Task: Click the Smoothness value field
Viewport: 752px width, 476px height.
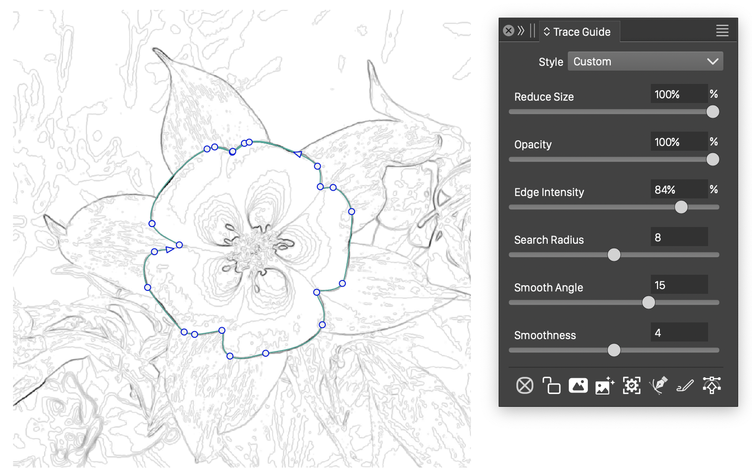Action: point(679,333)
